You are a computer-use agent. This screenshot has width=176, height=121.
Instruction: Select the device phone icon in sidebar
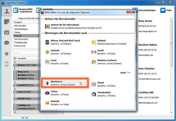[x=6, y=64]
